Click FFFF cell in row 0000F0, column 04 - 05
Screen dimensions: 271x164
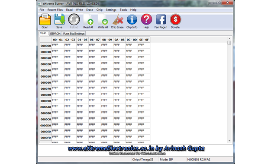(x=82, y=138)
